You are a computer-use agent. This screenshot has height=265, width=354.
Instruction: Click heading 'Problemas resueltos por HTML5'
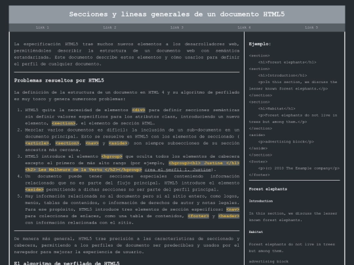(x=59, y=80)
